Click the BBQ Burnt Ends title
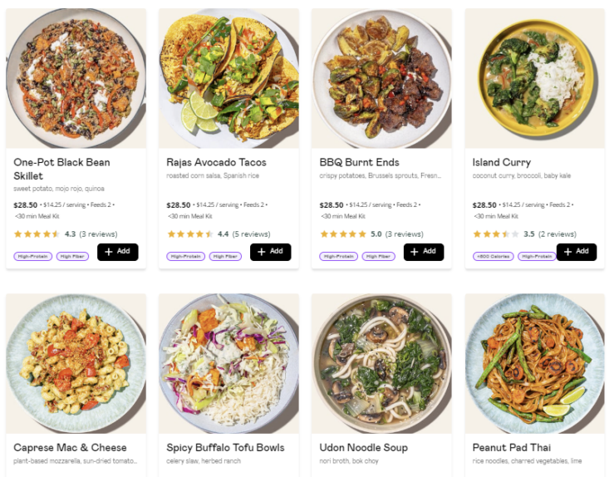The width and height of the screenshot is (609, 477). coord(359,162)
